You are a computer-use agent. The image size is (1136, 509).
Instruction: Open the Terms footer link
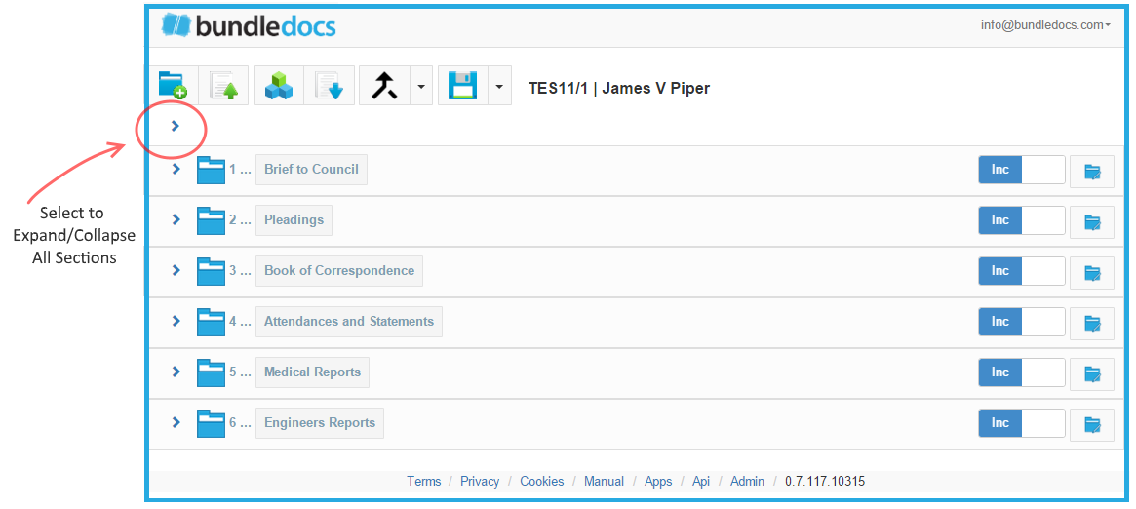424,482
